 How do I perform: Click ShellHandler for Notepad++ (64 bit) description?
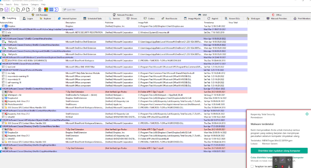point(81,95)
